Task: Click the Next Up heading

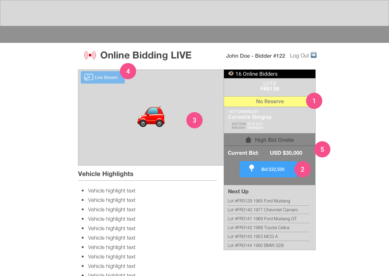Action: pyautogui.click(x=238, y=191)
